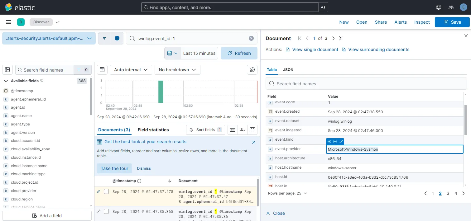Change the Auto interval dropdown
Screen dimensions: 471x221
(x=131, y=69)
